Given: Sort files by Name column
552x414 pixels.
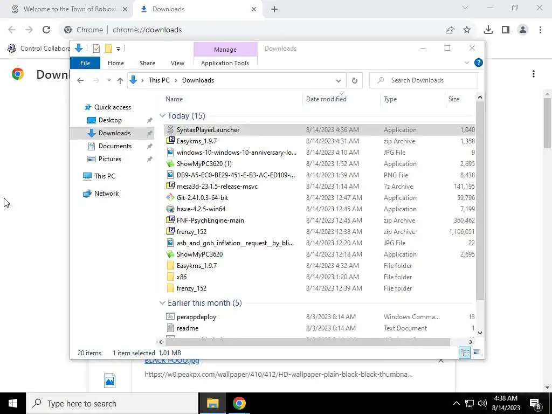Looking at the screenshot, I should tap(174, 99).
